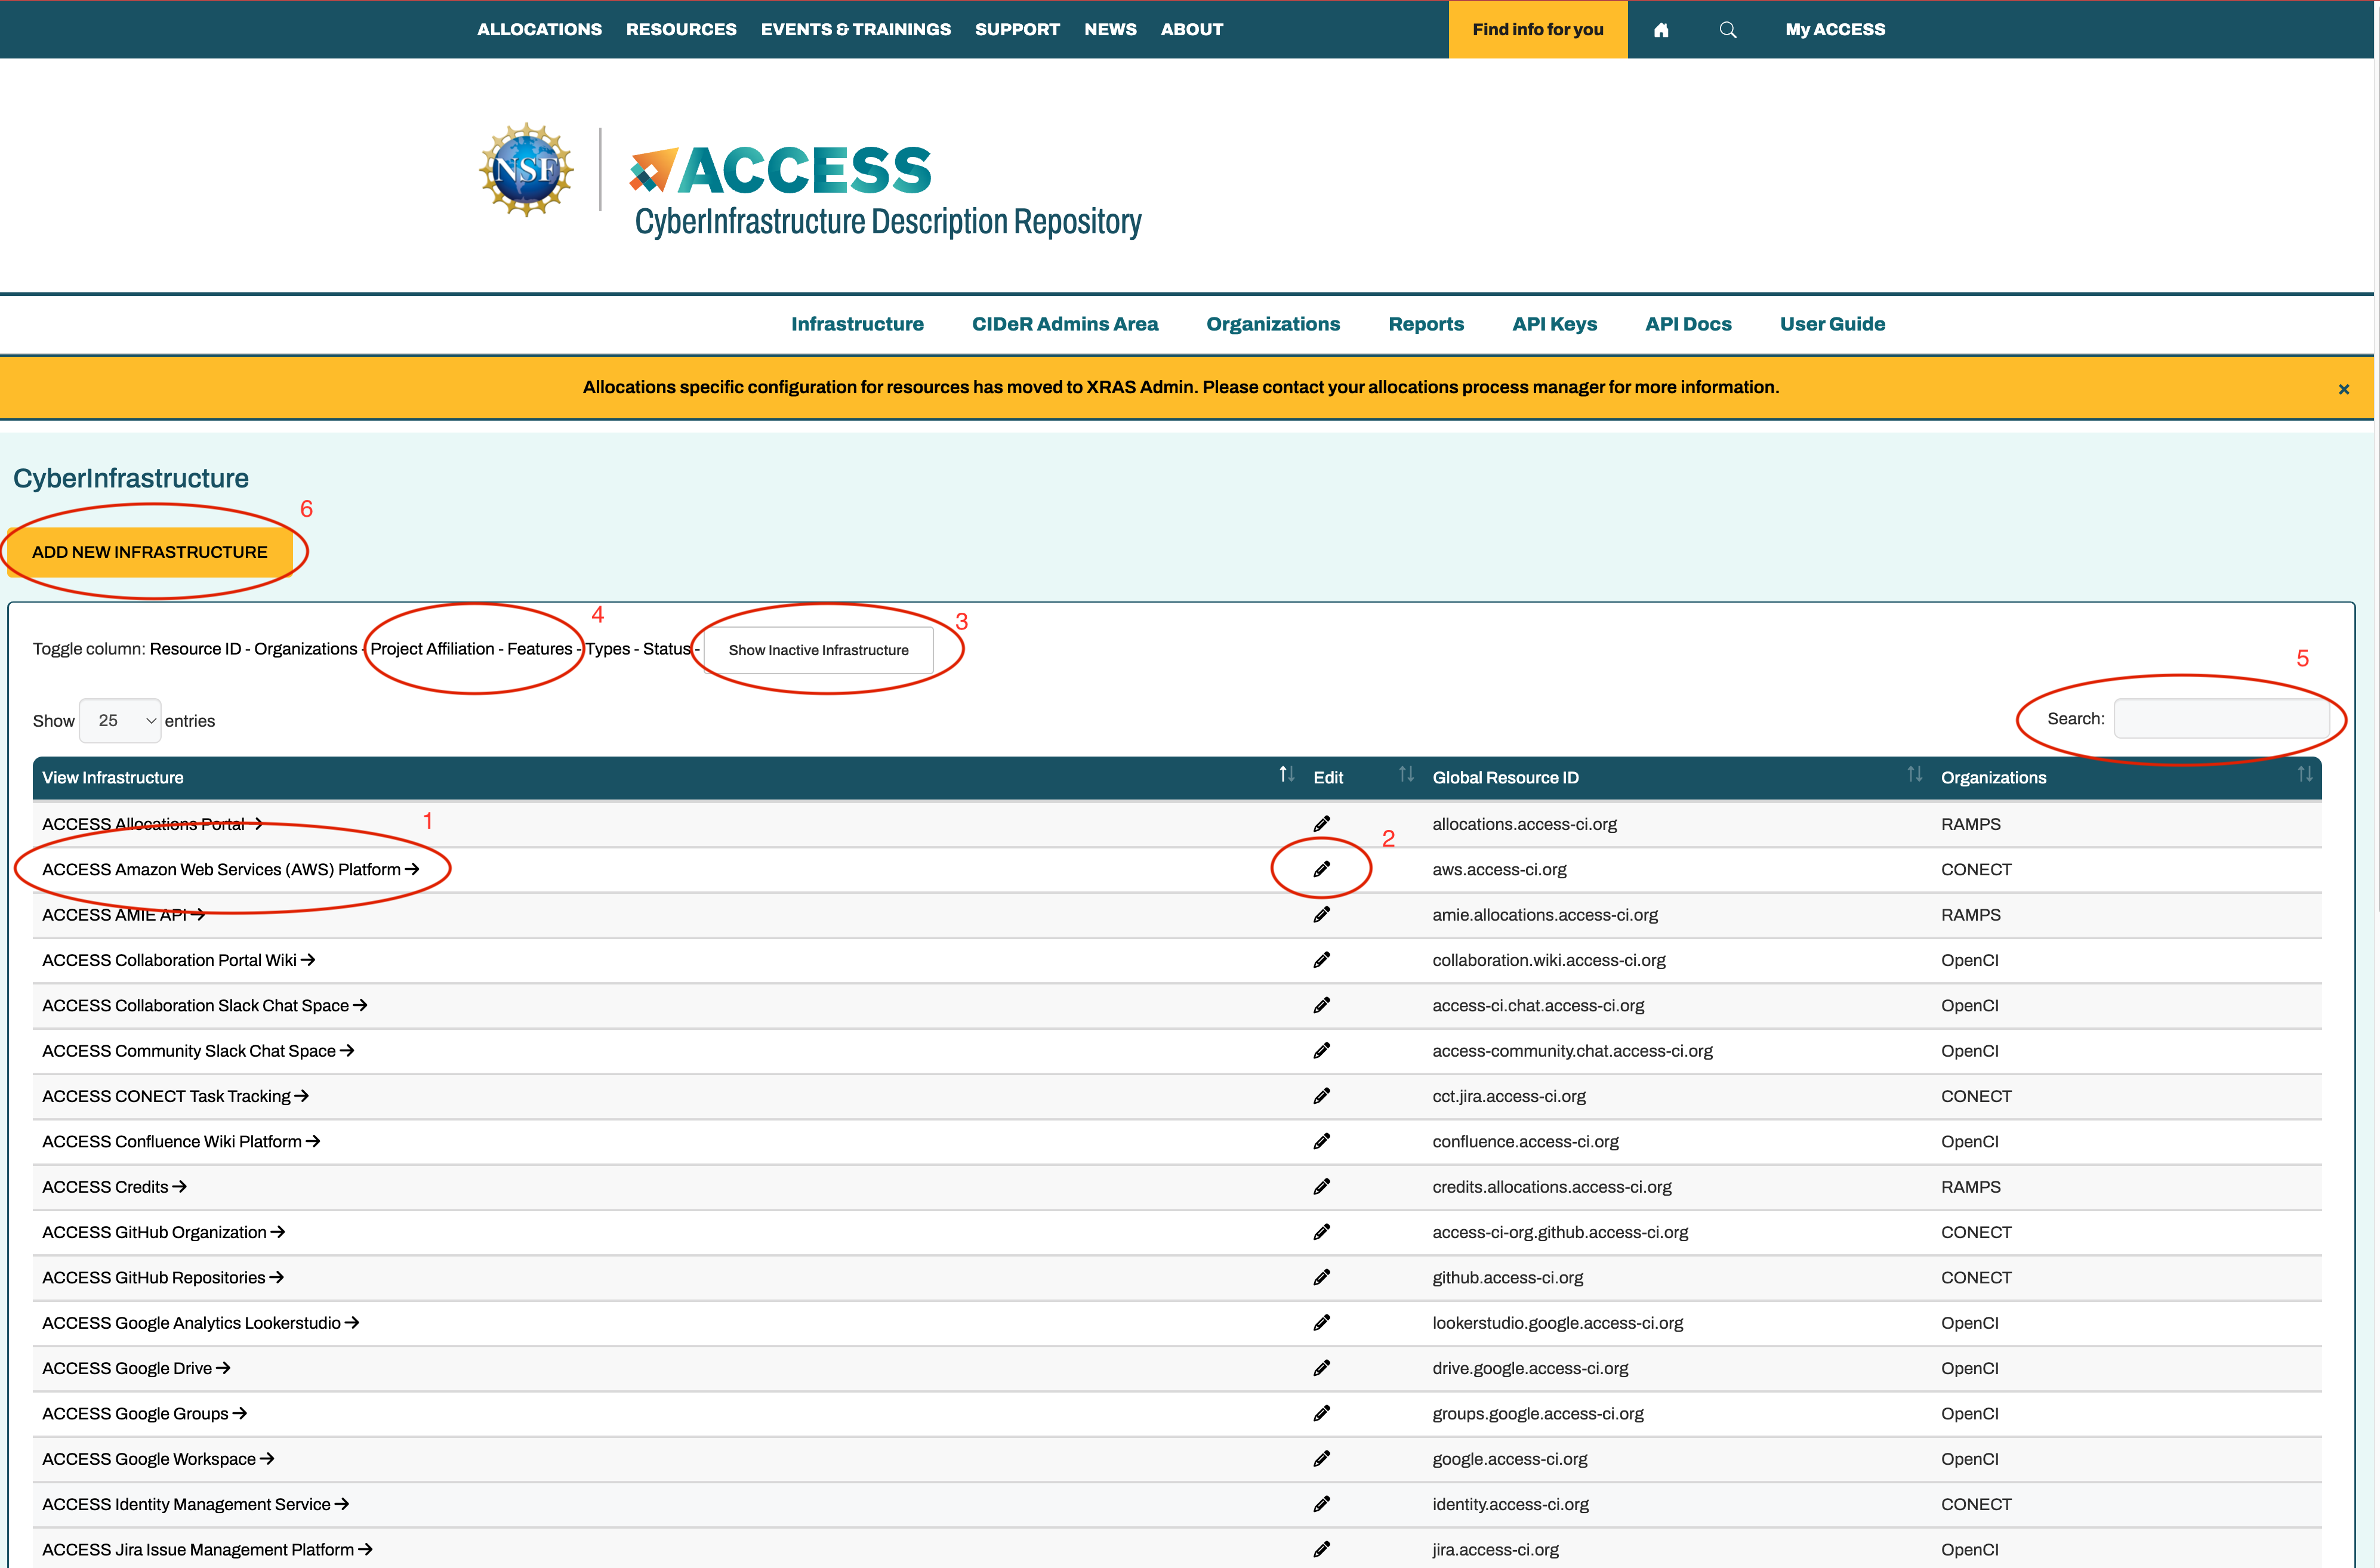The width and height of the screenshot is (2380, 1568).
Task: Click the Search input field
Action: point(2221,719)
